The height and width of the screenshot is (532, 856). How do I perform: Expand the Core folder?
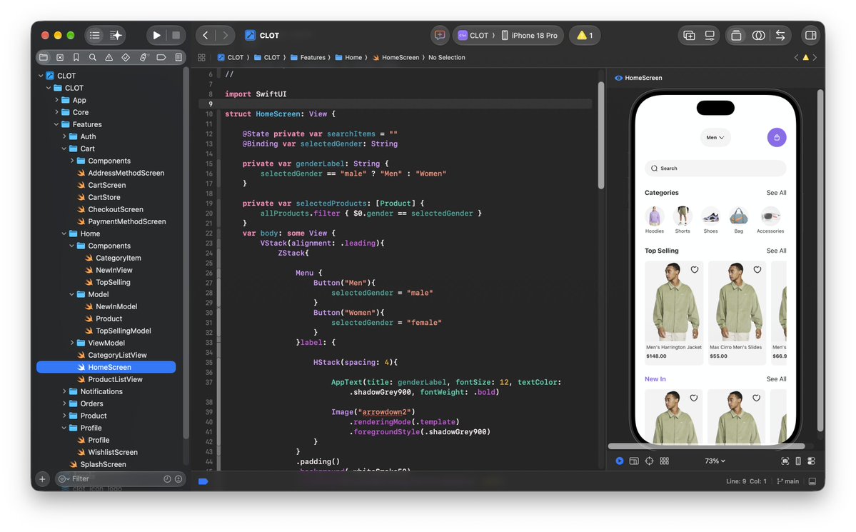pyautogui.click(x=56, y=112)
